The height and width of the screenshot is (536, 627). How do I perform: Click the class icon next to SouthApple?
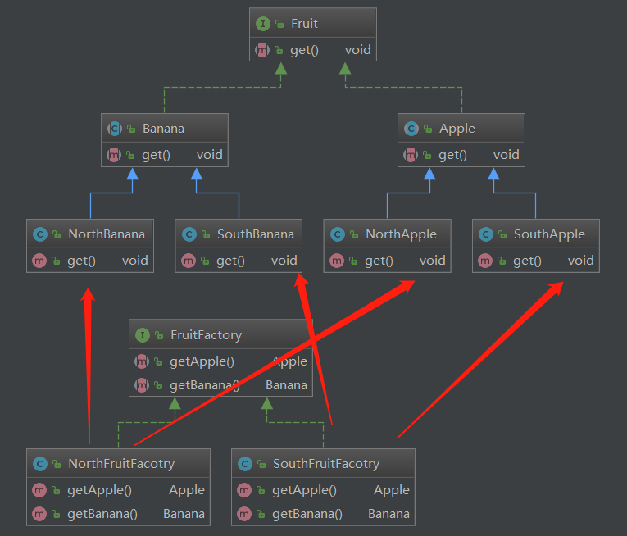pos(485,234)
